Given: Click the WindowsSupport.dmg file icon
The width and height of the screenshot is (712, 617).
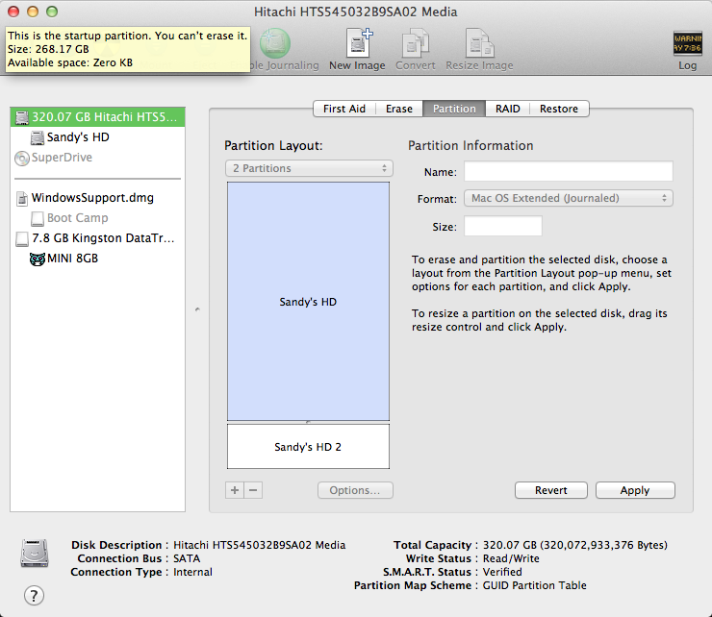Looking at the screenshot, I should click(22, 198).
